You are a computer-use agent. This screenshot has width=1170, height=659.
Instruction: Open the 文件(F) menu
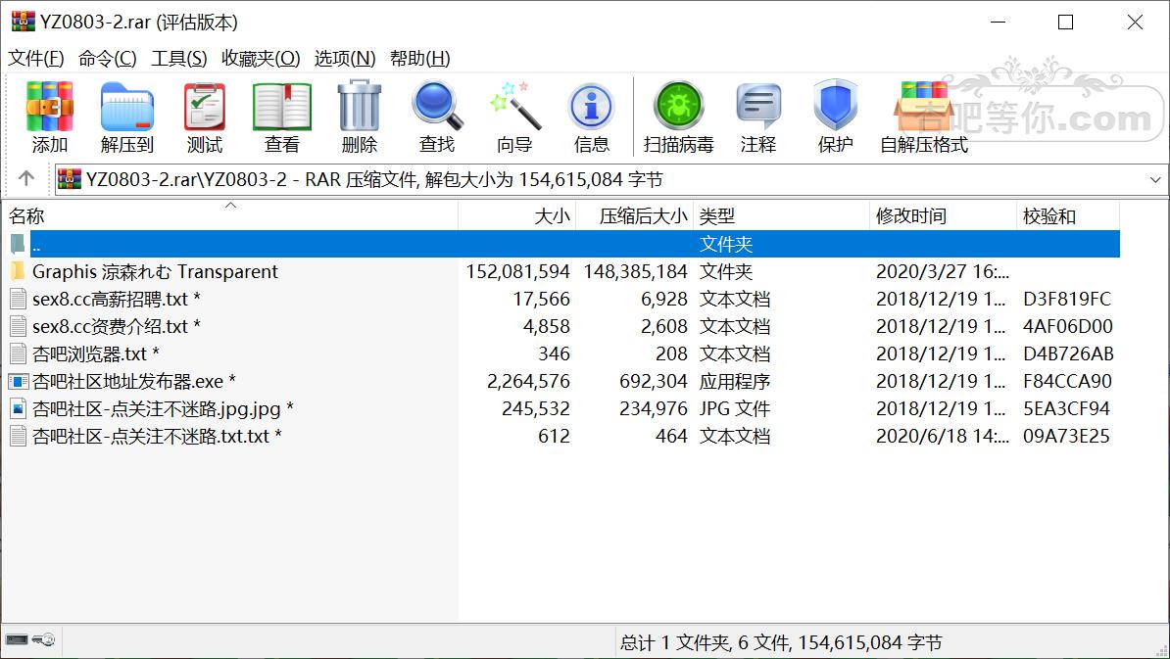point(36,59)
